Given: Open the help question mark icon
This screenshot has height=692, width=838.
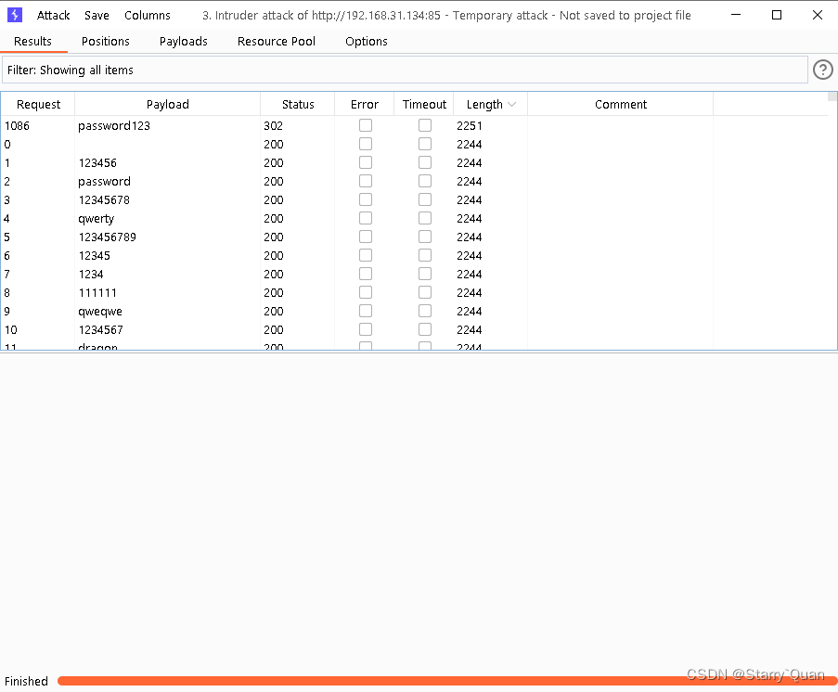Looking at the screenshot, I should 822,70.
